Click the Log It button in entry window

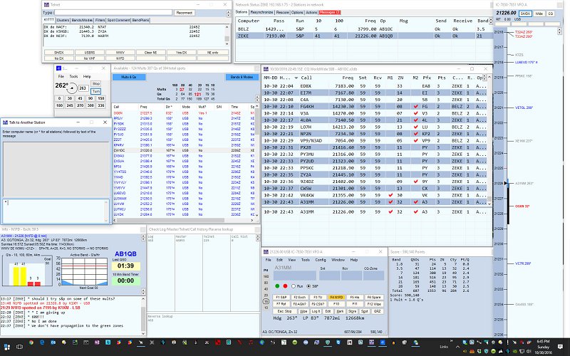click(x=316, y=311)
